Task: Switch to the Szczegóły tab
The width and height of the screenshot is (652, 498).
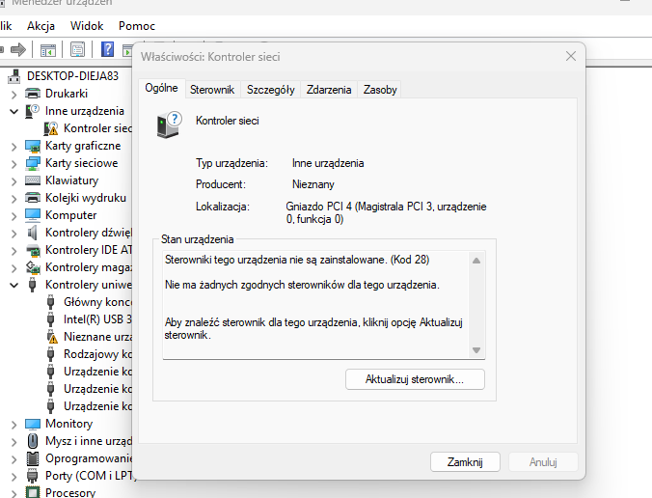Action: [271, 90]
